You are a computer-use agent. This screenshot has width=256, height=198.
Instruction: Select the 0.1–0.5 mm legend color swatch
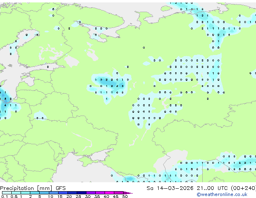[x=7, y=193]
